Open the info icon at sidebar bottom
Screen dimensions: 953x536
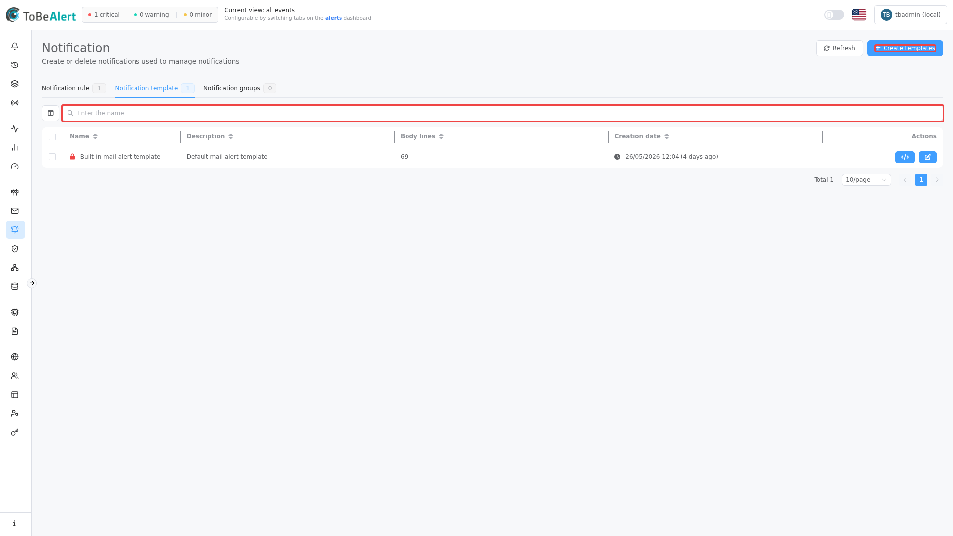click(x=15, y=523)
